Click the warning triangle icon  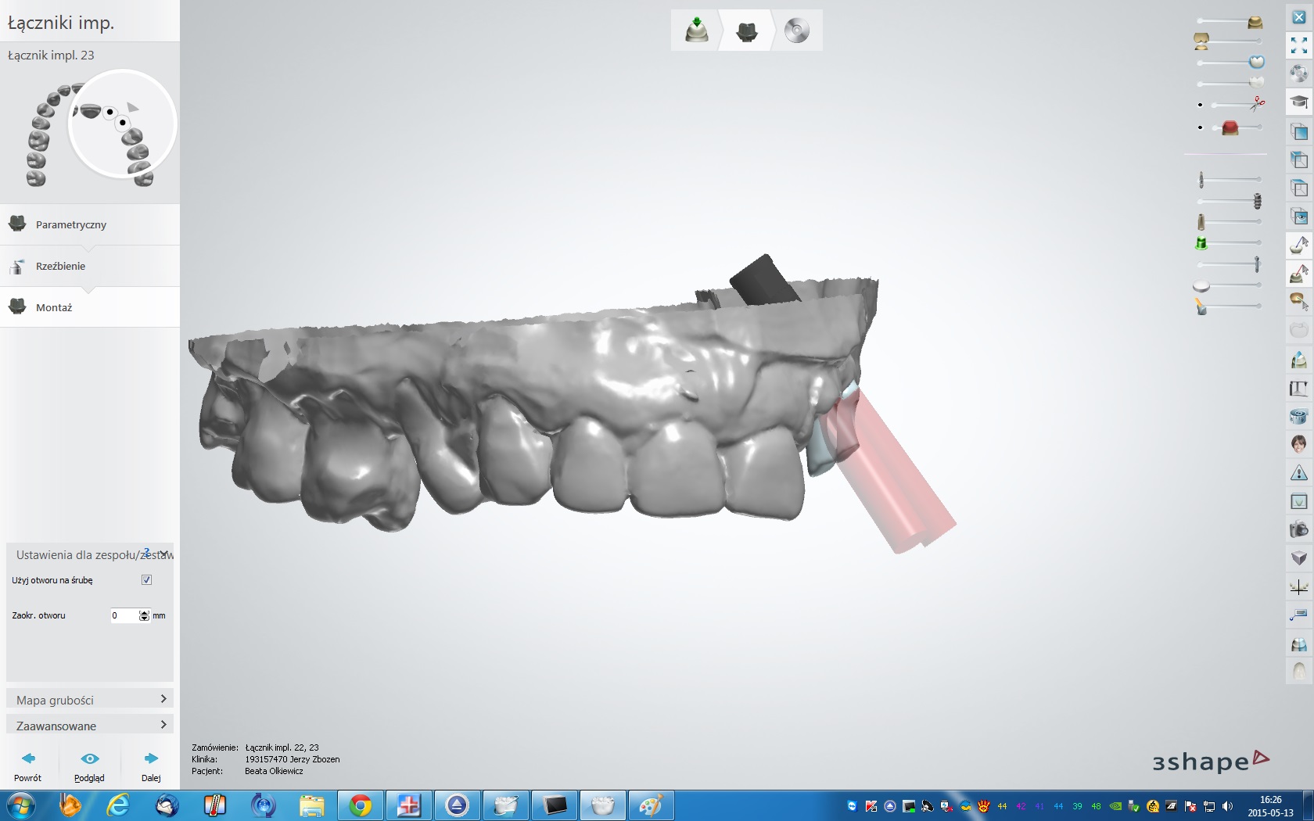[1298, 472]
